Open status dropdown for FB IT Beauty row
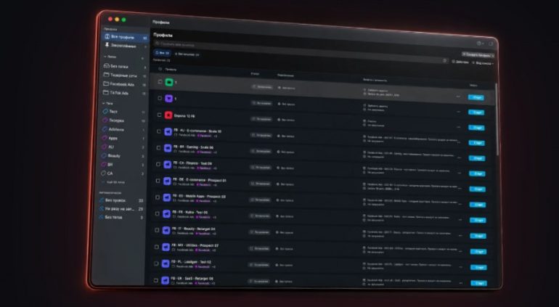 pyautogui.click(x=260, y=232)
